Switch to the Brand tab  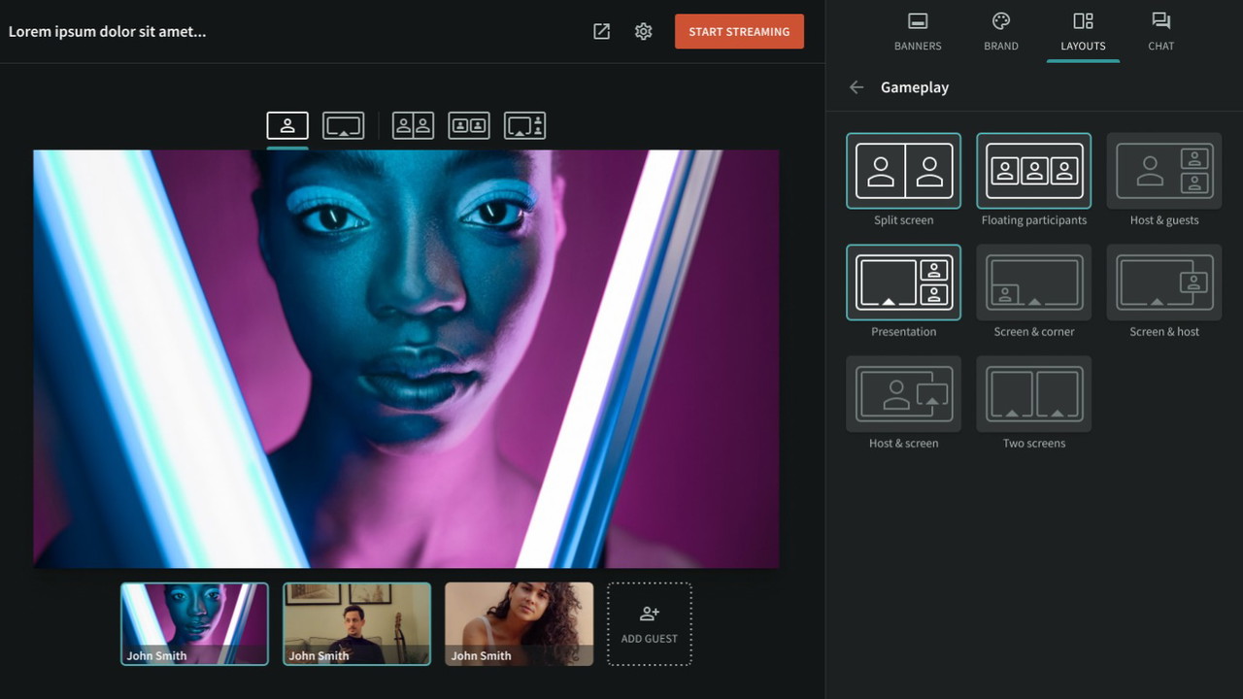click(x=1001, y=31)
